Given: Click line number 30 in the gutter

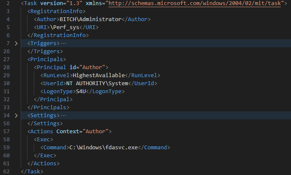Looking at the screenshot, I should coord(6,83).
